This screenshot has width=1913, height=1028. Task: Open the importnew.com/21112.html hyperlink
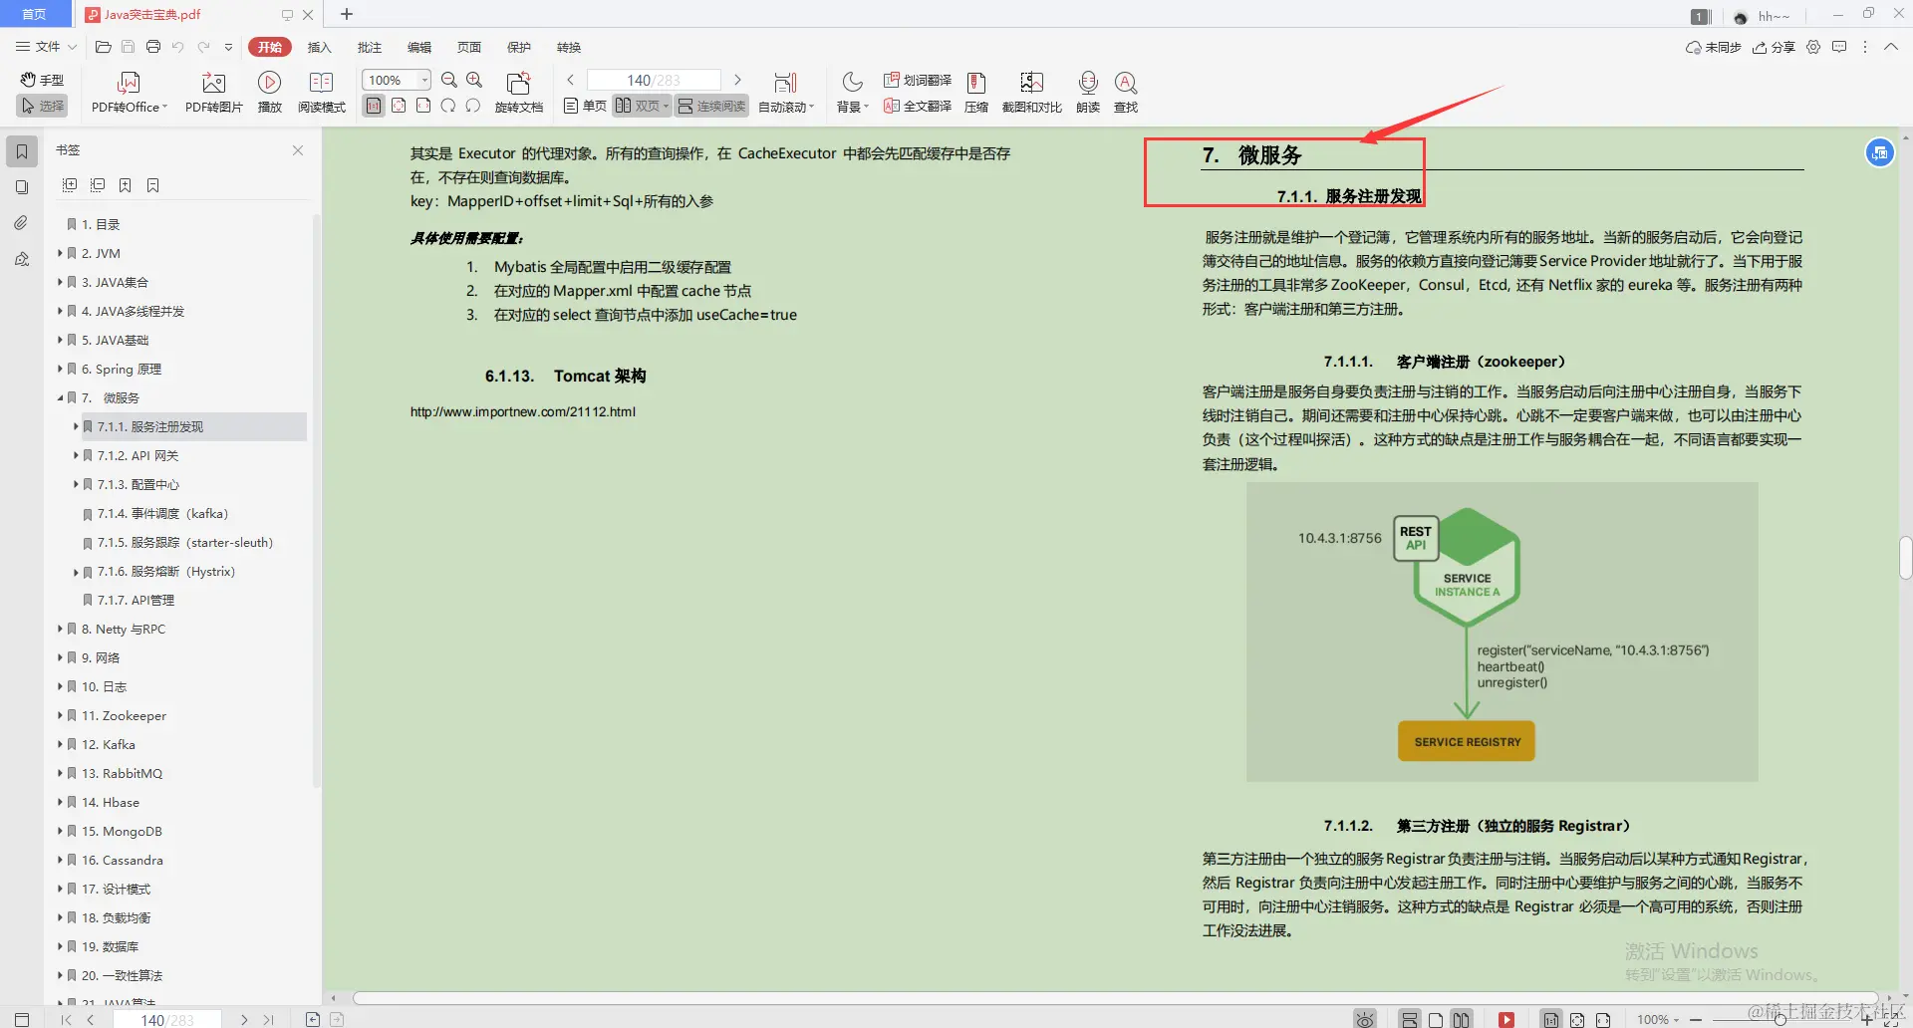[x=522, y=410]
